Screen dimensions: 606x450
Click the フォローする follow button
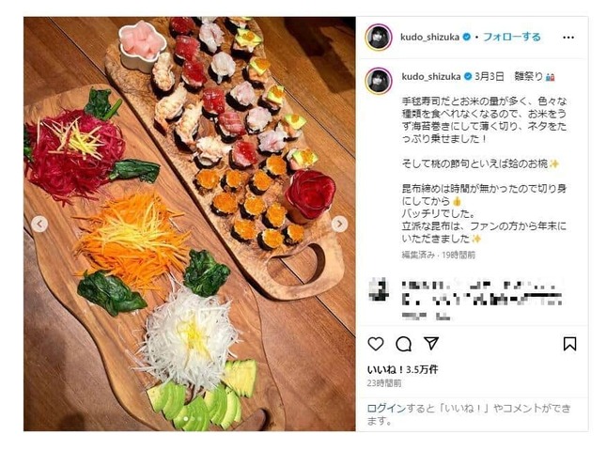point(512,38)
